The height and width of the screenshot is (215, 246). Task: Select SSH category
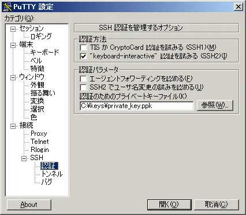pos(36,158)
